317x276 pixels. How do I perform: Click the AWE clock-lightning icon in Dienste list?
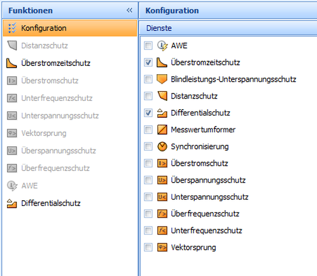[163, 46]
